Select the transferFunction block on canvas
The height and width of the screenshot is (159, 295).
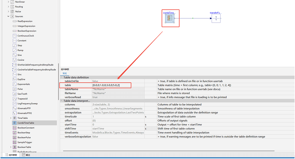(x=216, y=18)
